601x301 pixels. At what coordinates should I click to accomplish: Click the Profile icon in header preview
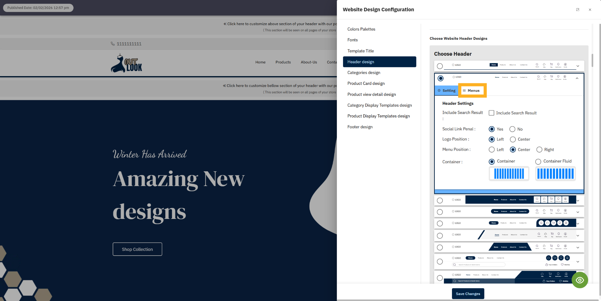tap(565, 77)
